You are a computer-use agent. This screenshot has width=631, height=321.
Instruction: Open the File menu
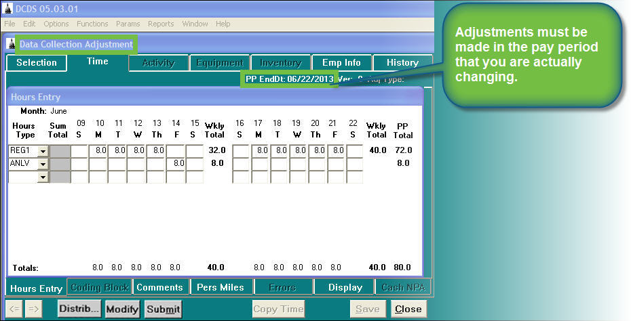(x=9, y=24)
